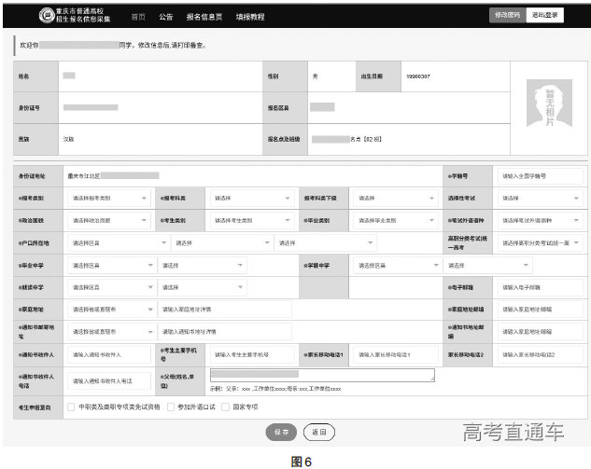The width and height of the screenshot is (591, 469).
Task: Open the 笔试外语语种 dropdown
Action: coord(541,221)
